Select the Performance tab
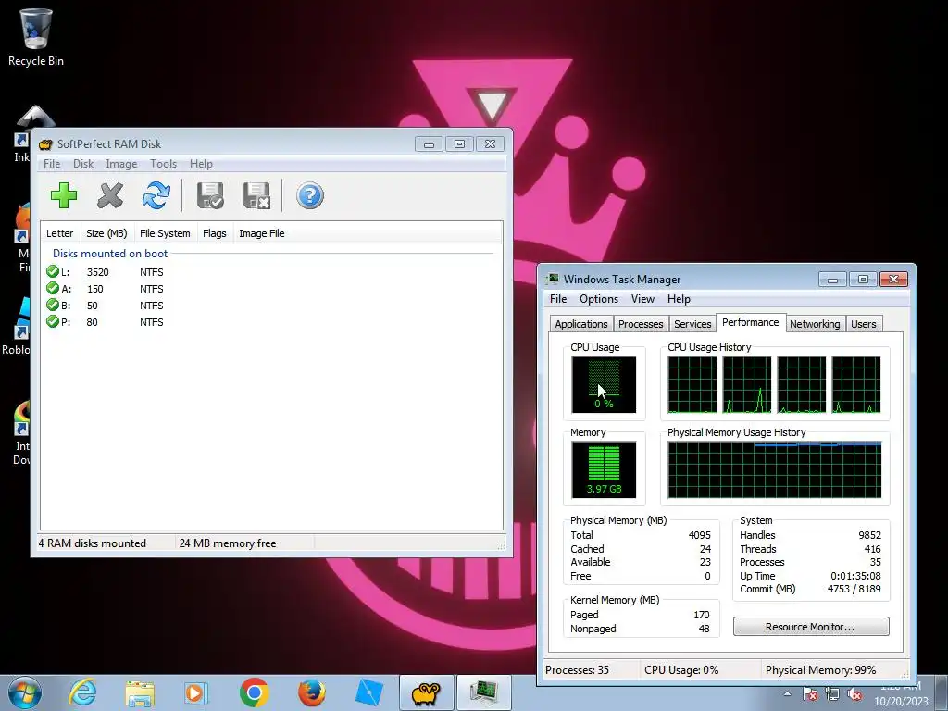 tap(750, 322)
